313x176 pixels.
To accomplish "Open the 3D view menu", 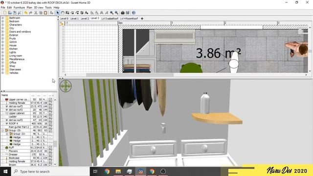I will pyautogui.click(x=38, y=7).
